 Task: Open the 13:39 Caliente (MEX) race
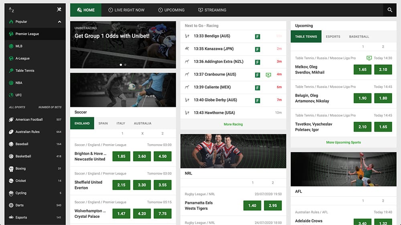click(x=233, y=87)
